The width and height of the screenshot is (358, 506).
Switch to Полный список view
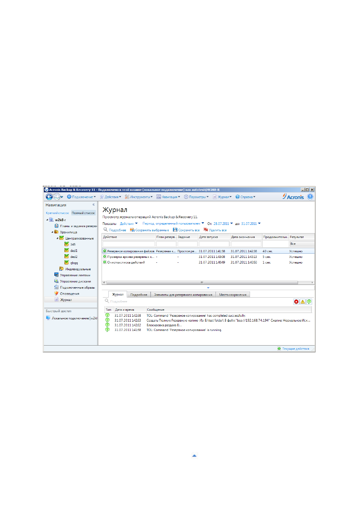(83, 213)
